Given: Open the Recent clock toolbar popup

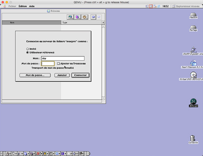Looking at the screenshot, I should pyautogui.click(x=84, y=17).
